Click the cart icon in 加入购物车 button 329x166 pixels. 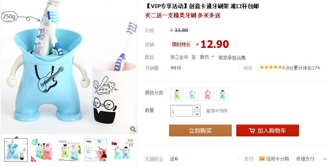252,131
